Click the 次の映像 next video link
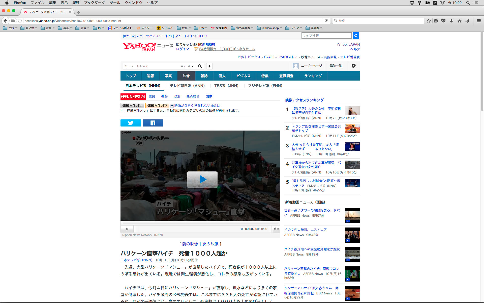 point(210,244)
